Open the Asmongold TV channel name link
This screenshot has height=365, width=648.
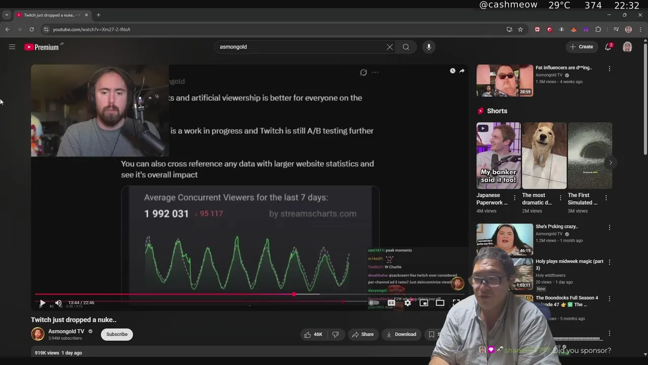click(x=66, y=332)
